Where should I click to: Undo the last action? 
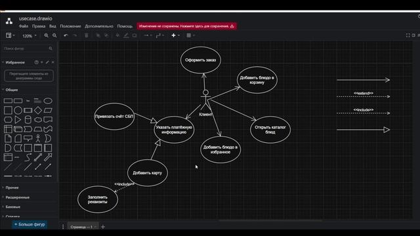(x=66, y=35)
